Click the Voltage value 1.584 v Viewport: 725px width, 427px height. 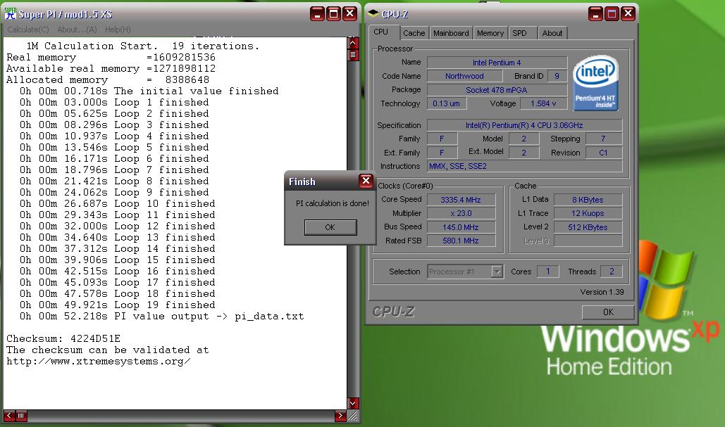tap(543, 104)
